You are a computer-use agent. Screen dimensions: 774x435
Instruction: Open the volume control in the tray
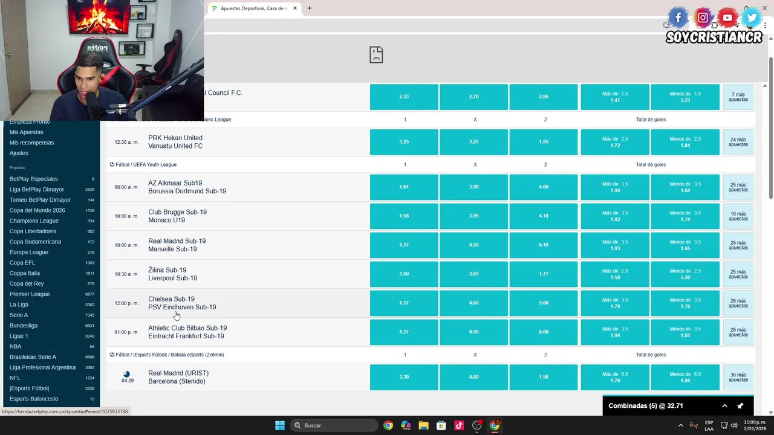point(734,425)
